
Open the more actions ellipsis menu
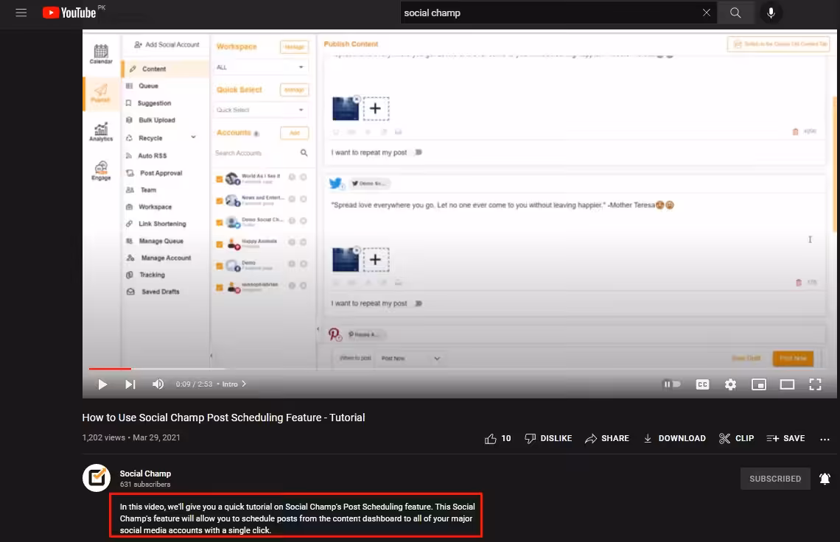coord(825,439)
